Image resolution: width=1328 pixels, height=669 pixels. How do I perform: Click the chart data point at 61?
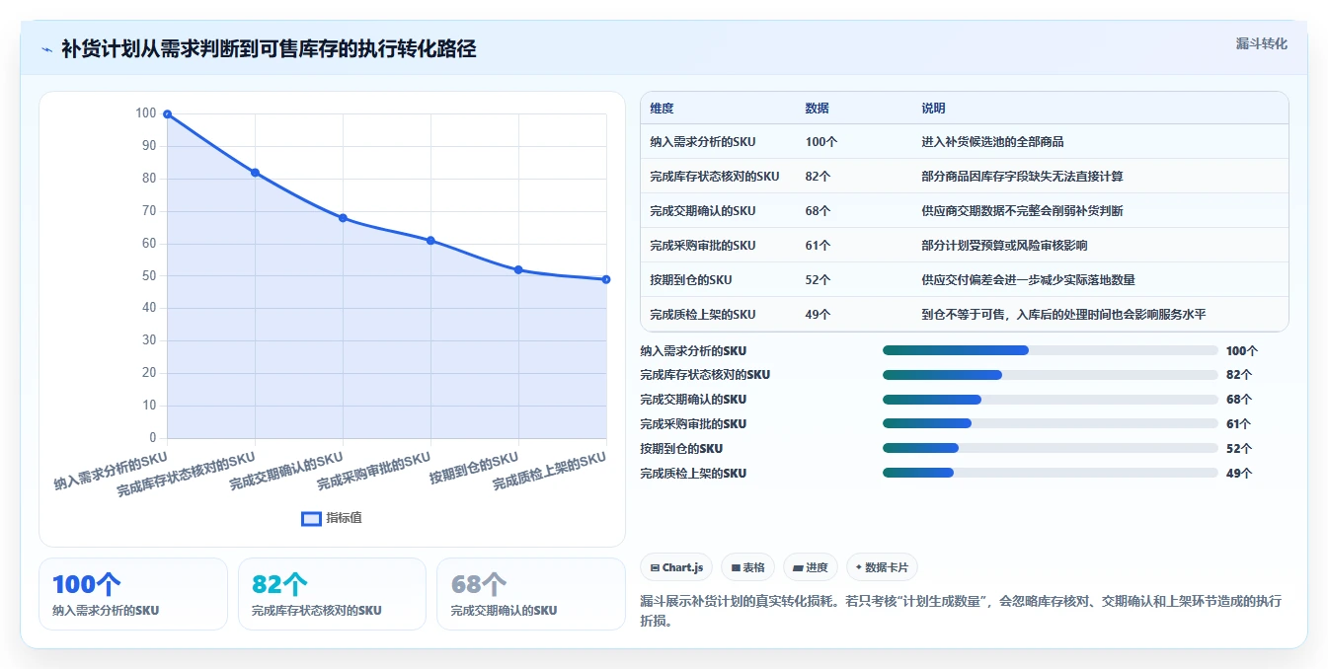(x=430, y=241)
